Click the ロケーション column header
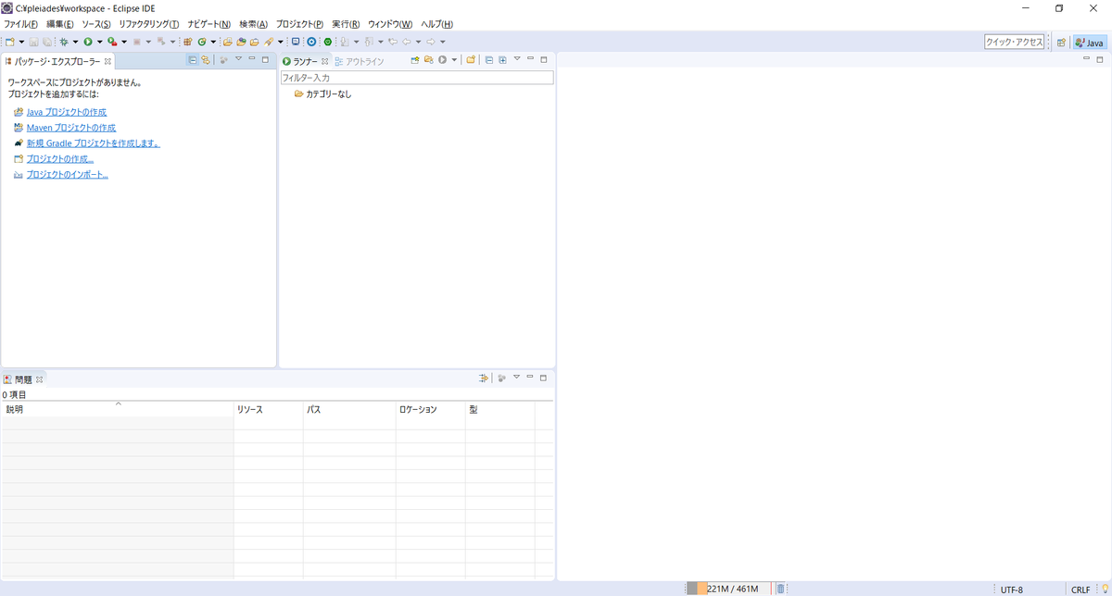 (x=431, y=409)
